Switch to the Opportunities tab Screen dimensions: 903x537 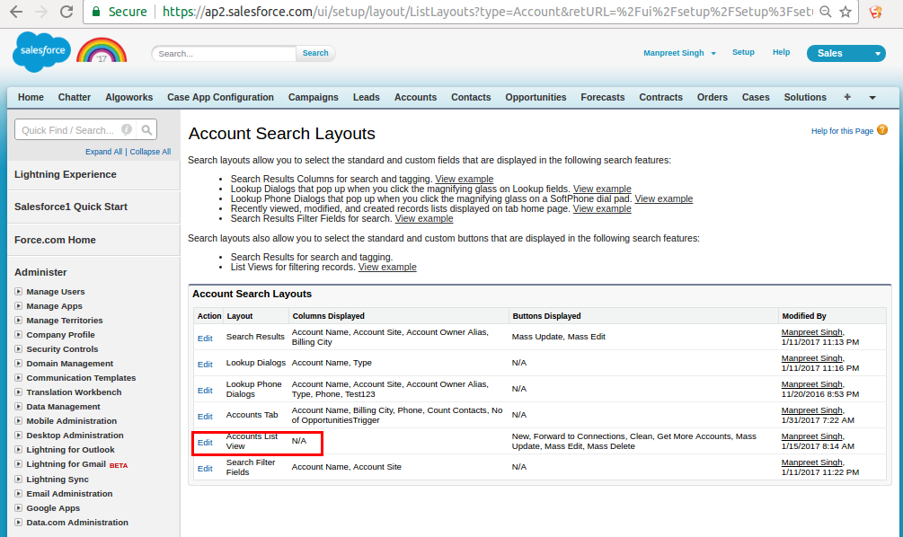[x=536, y=97]
